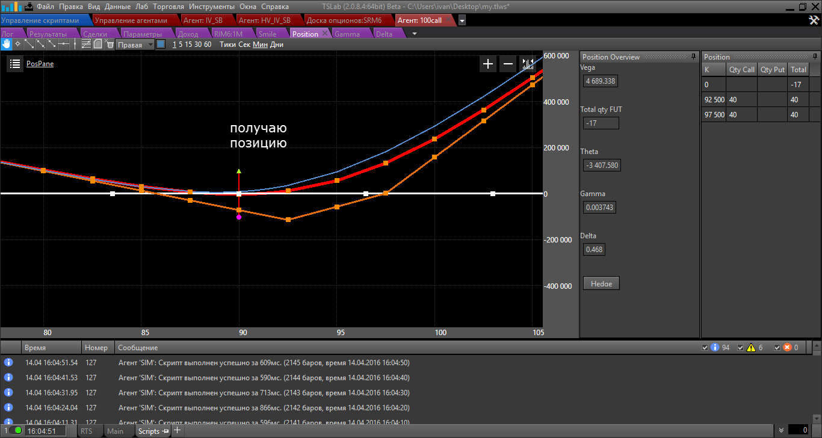Open the hammer-and-wrench settings icon
Screen dimensions: 822x438
point(814,20)
